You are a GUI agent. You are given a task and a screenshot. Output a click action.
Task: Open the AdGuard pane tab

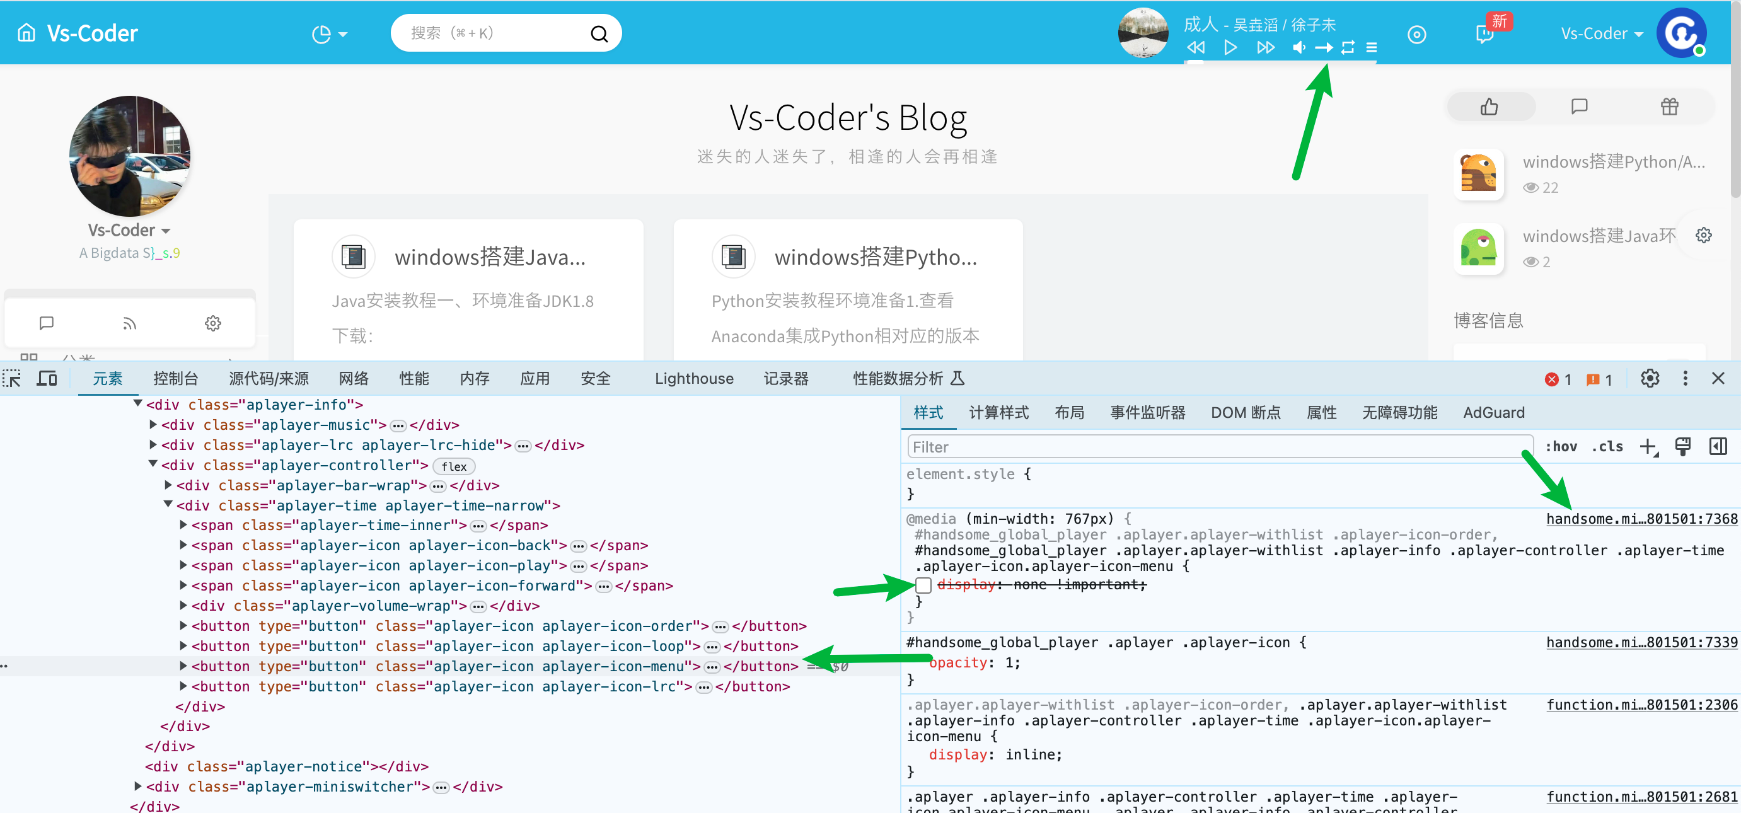pos(1494,413)
